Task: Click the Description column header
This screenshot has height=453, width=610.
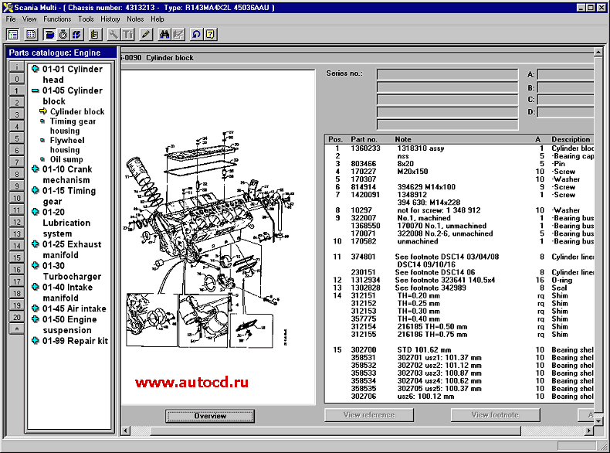Action: [x=571, y=139]
